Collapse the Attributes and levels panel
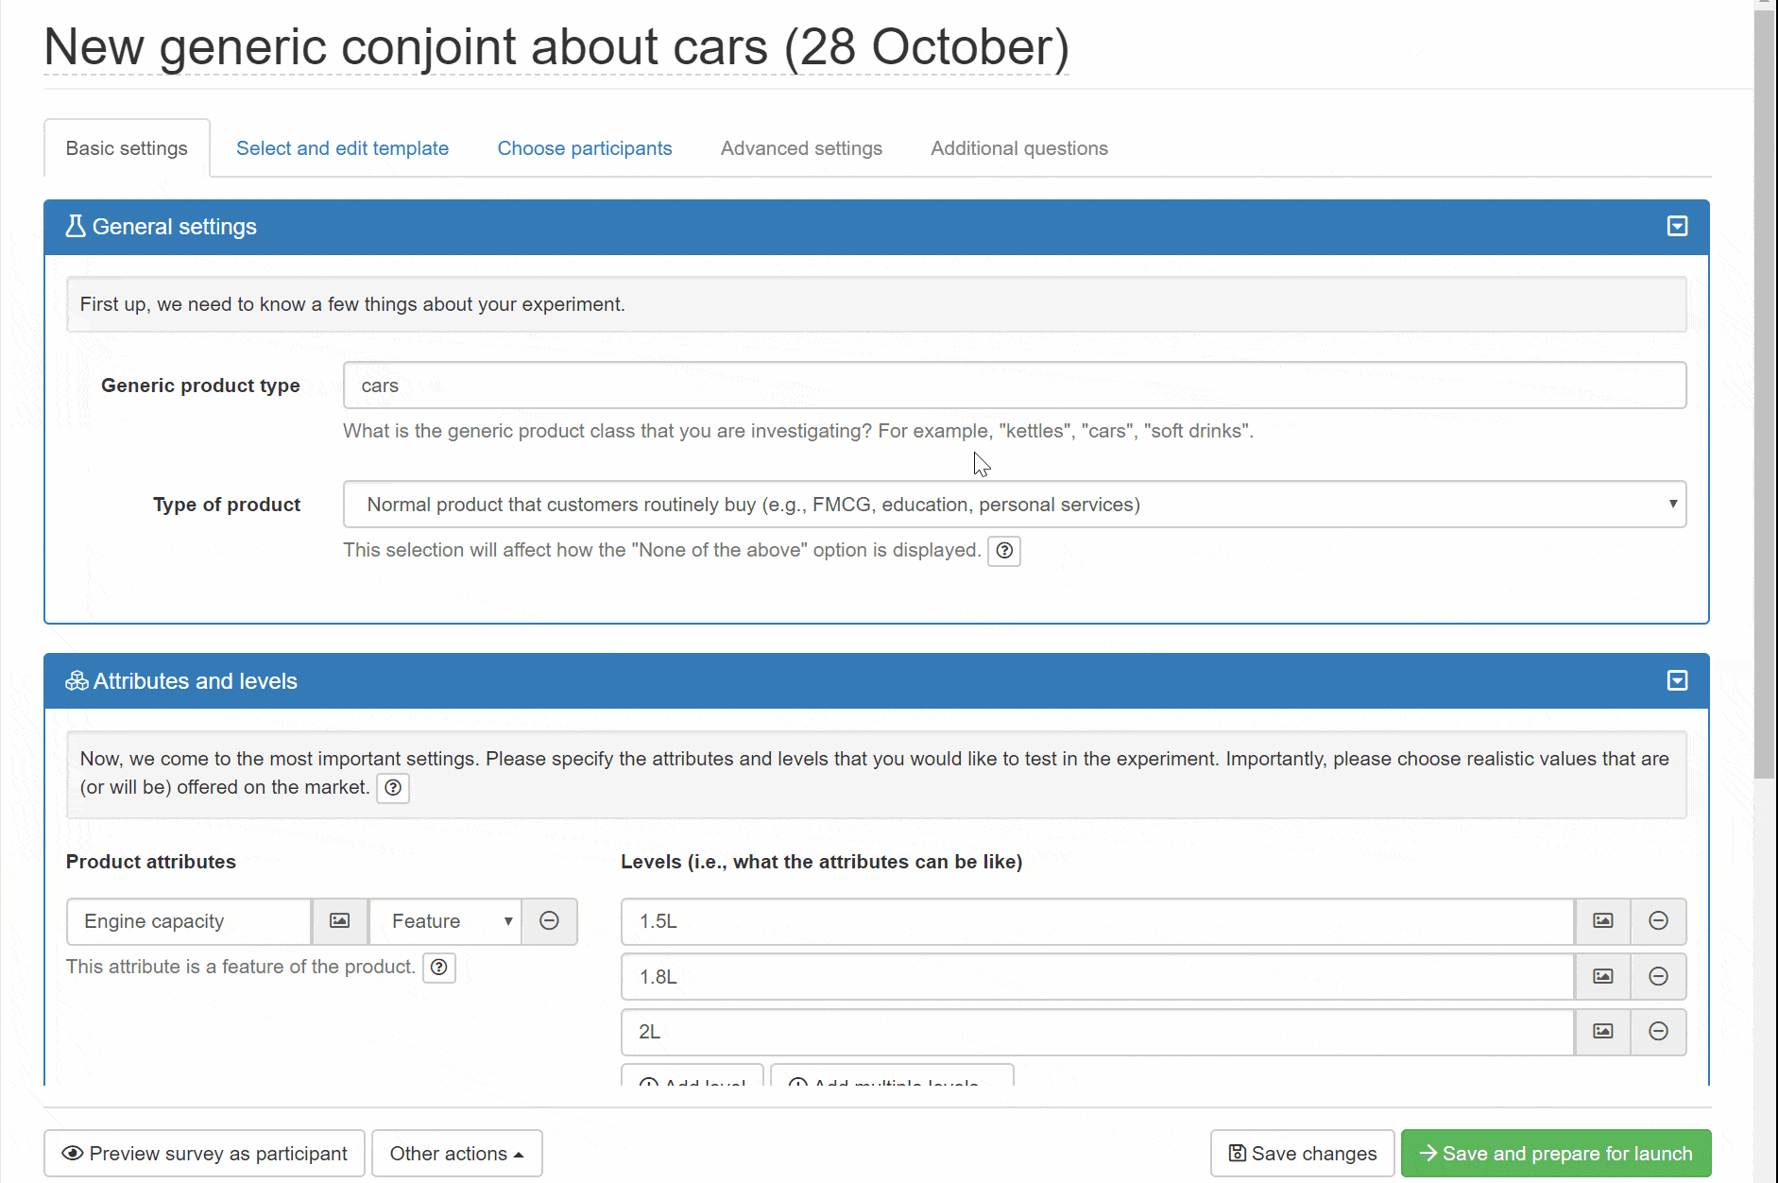Image resolution: width=1778 pixels, height=1183 pixels. tap(1677, 681)
